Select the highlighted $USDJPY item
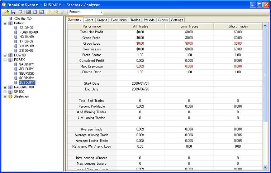 27,83
